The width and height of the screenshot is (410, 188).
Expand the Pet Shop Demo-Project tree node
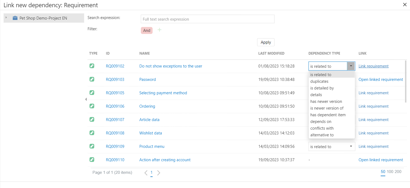[6, 18]
